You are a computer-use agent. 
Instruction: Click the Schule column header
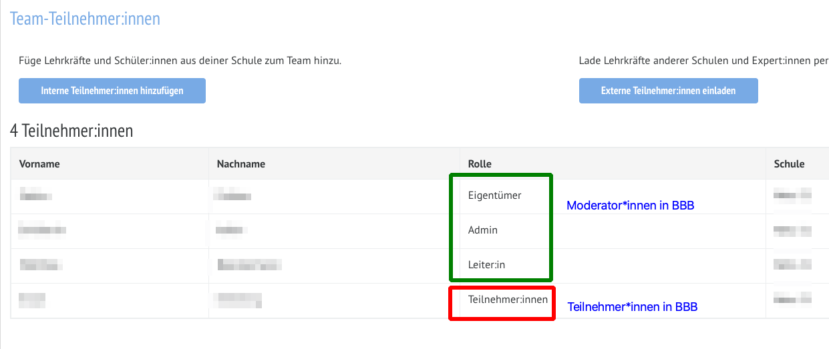pos(789,164)
